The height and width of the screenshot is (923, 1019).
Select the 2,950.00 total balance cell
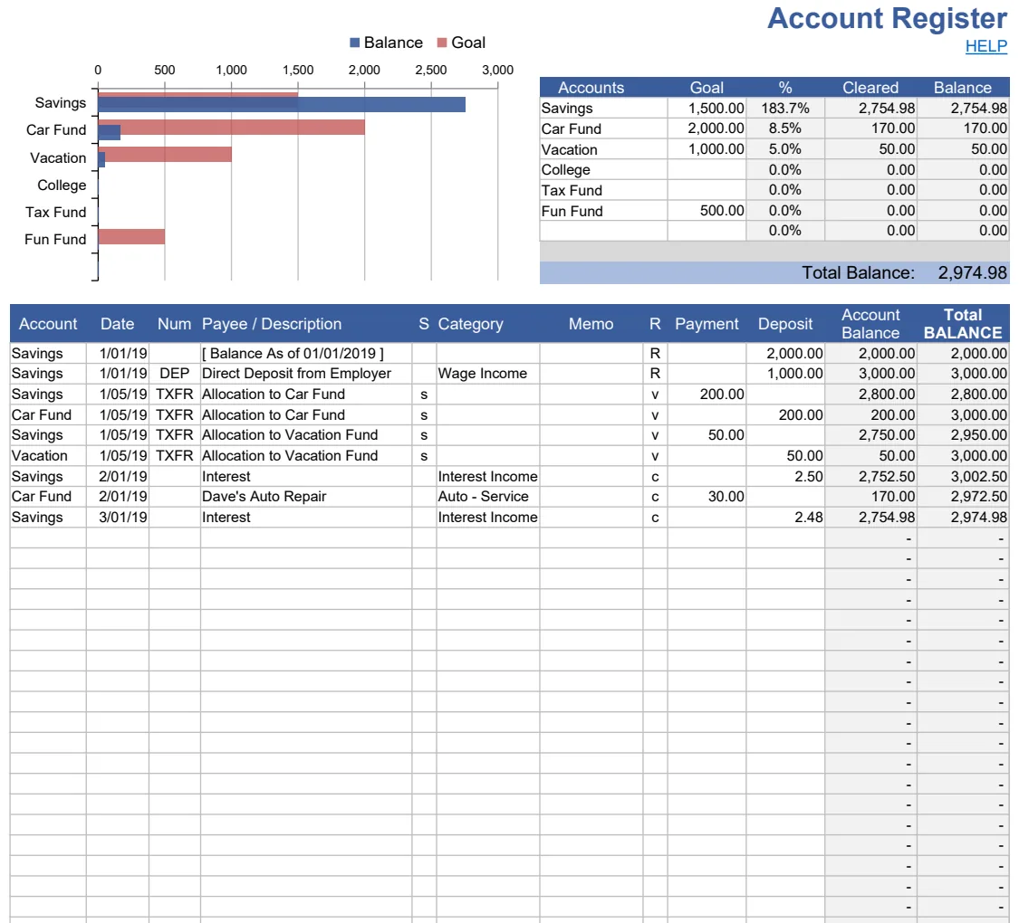[963, 435]
